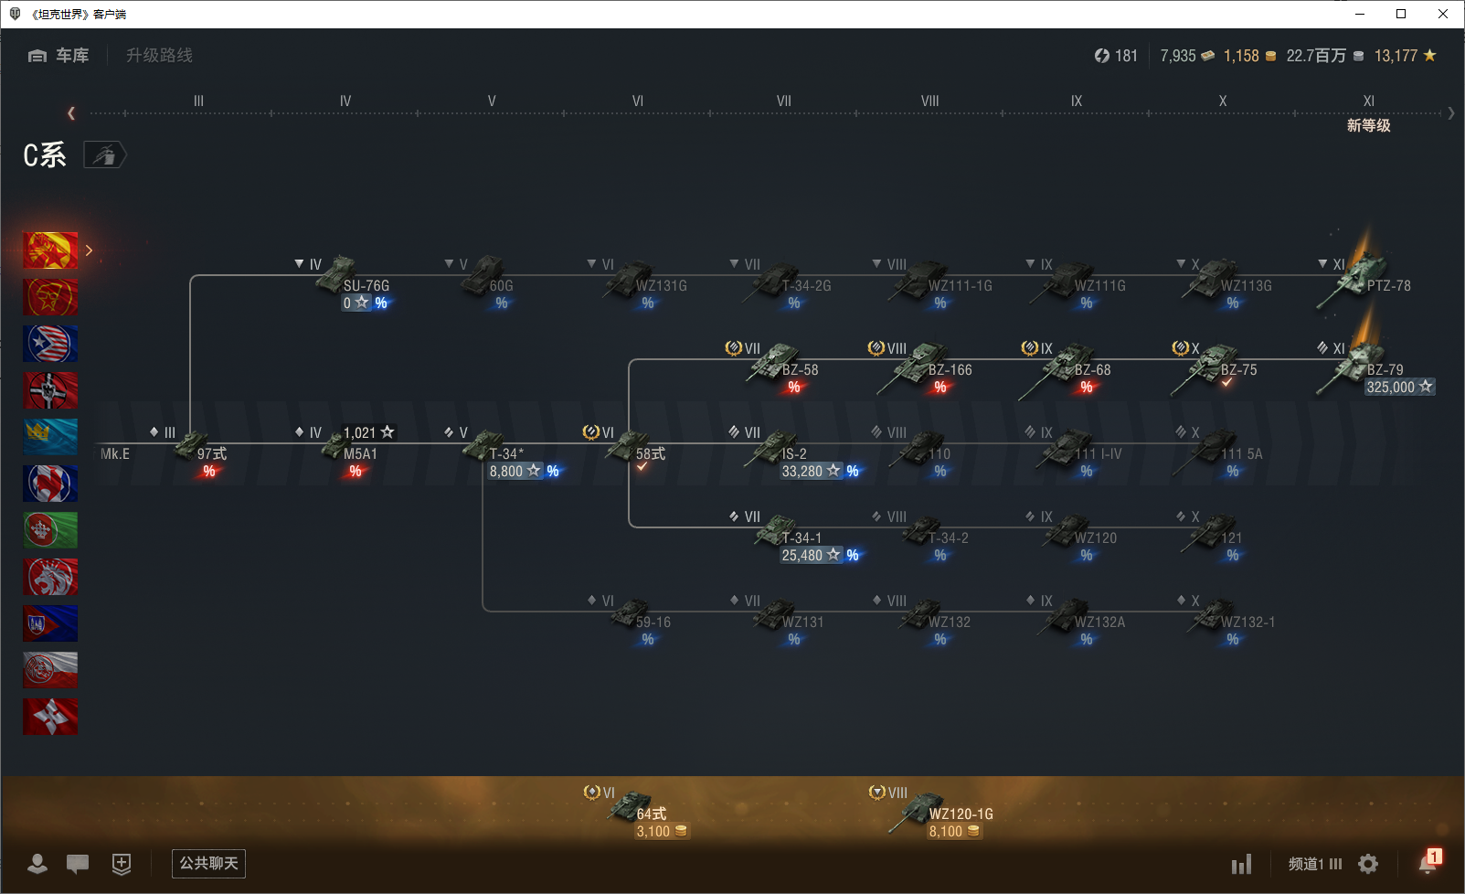This screenshot has width=1465, height=894.
Task: Select the China nation flag
Action: pyautogui.click(x=50, y=250)
